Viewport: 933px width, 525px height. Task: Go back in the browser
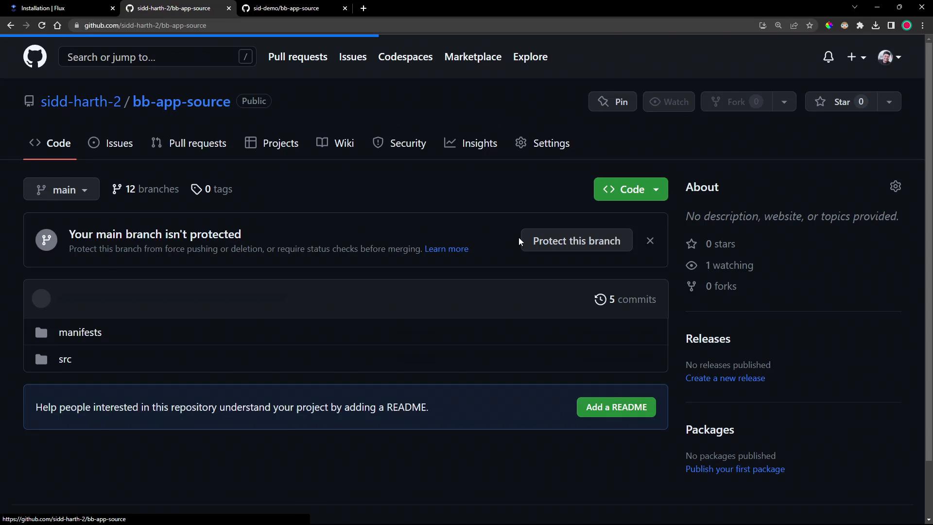(11, 25)
